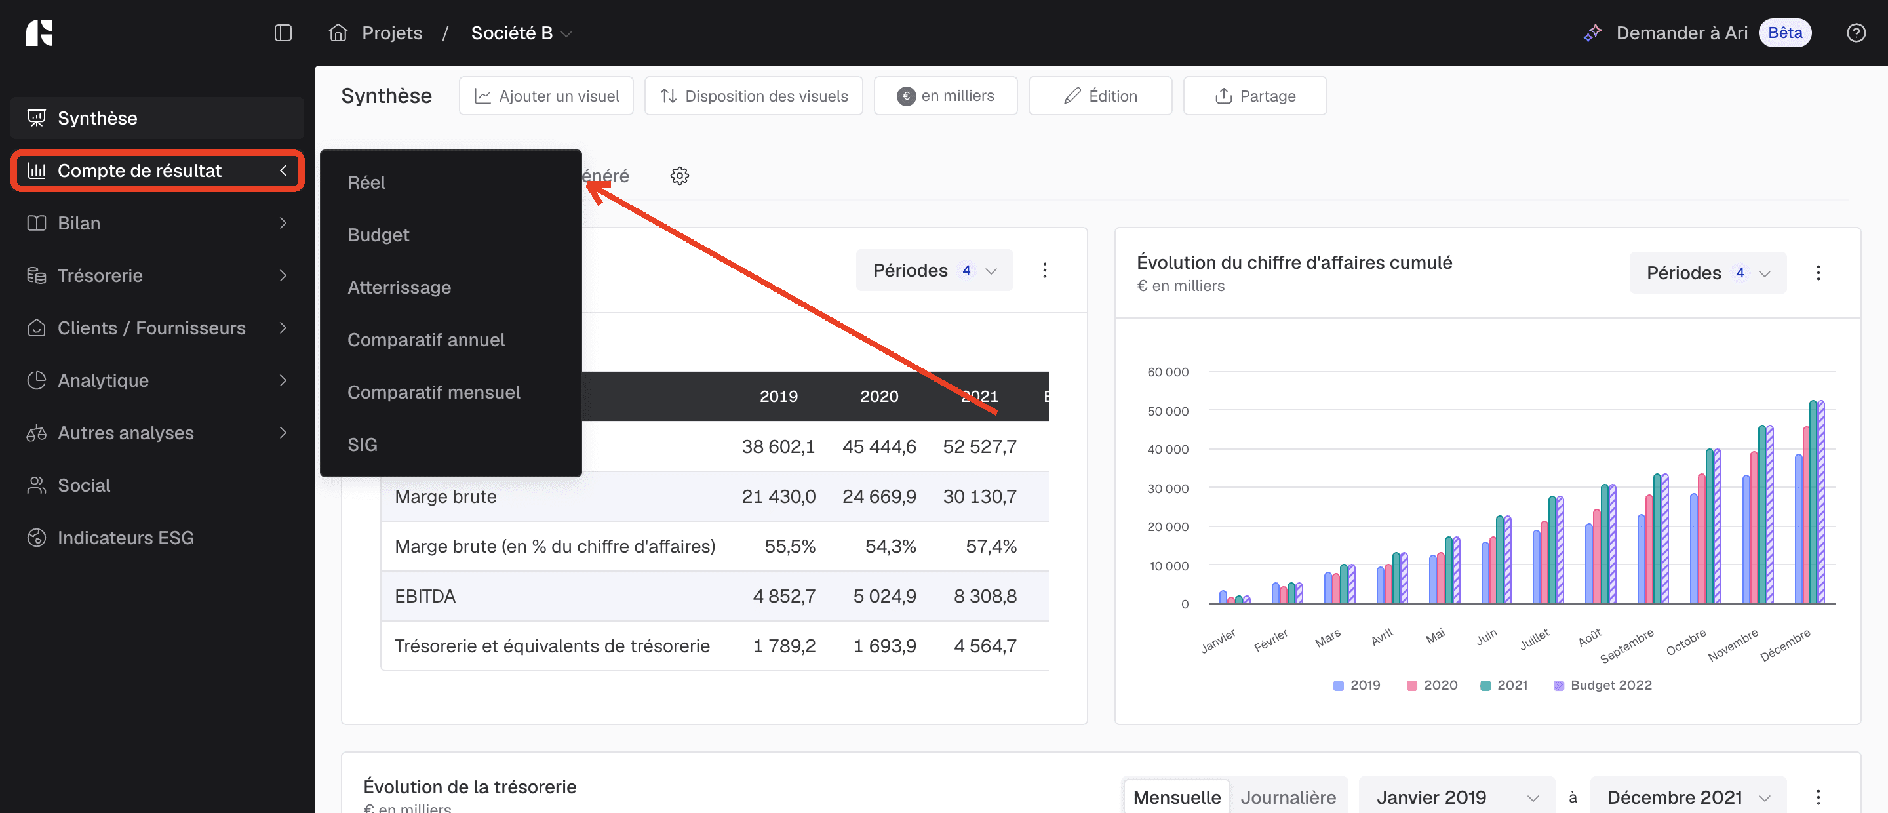The width and height of the screenshot is (1888, 813).
Task: Expand the Clients / Fournisseurs chevron
Action: [283, 328]
